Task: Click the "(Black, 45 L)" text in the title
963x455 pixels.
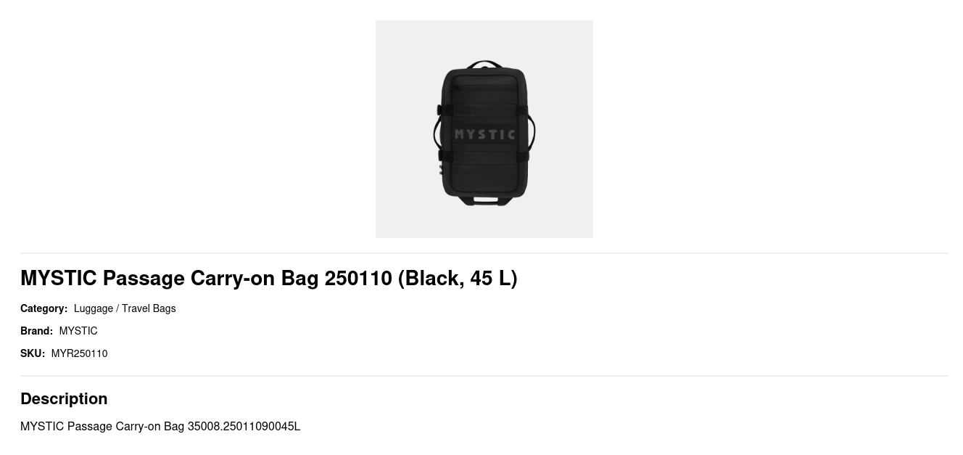Action: [x=458, y=278]
